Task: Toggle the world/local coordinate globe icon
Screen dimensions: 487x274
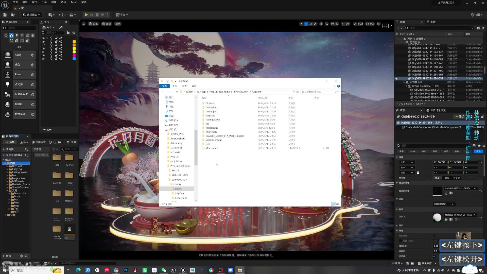Action: tap(321, 24)
